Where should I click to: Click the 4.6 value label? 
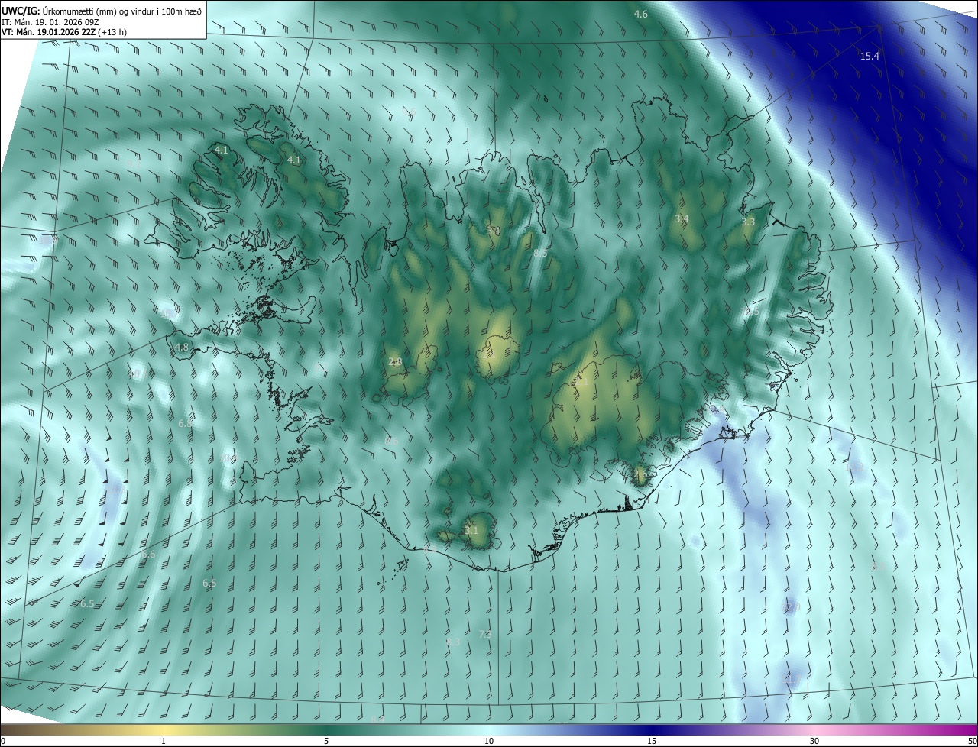(x=641, y=14)
